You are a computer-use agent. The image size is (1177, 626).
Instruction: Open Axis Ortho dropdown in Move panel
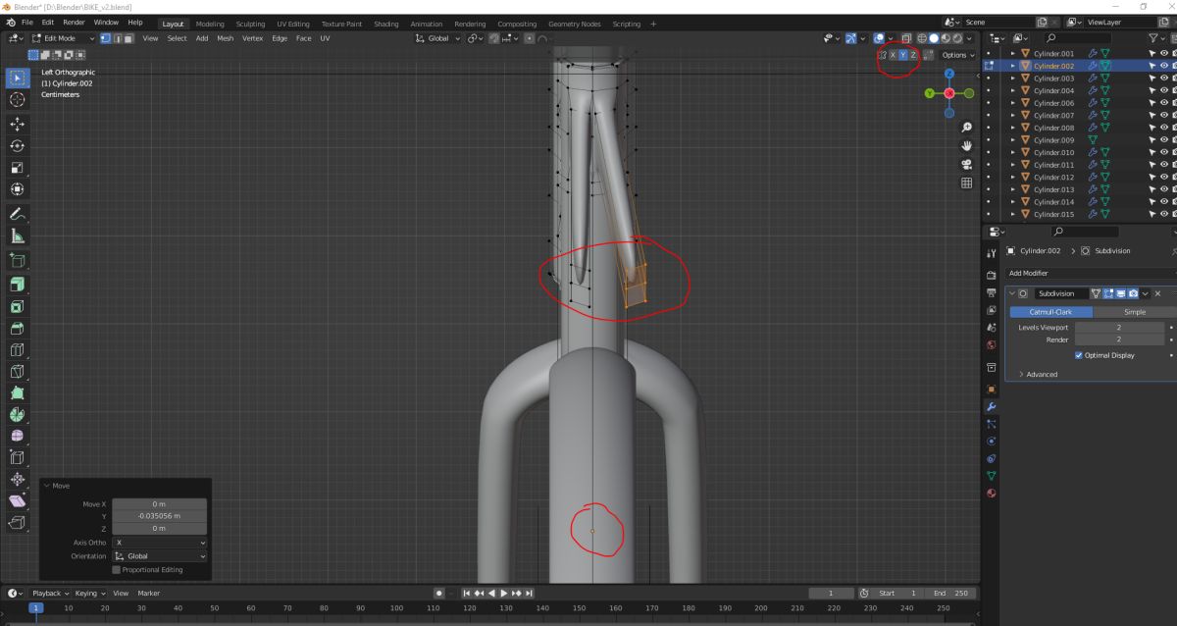(x=160, y=543)
